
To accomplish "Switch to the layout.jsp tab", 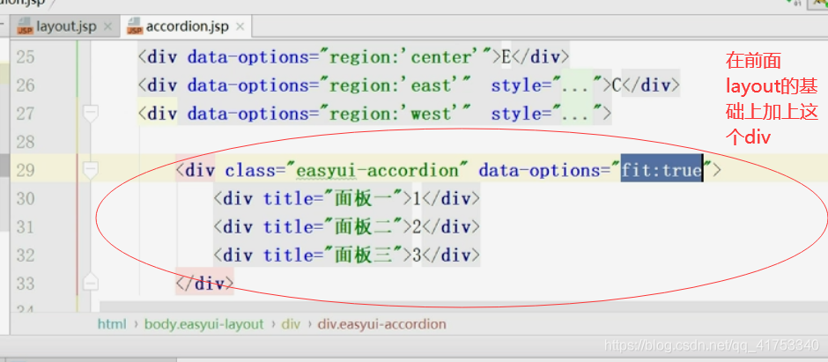I will click(65, 26).
